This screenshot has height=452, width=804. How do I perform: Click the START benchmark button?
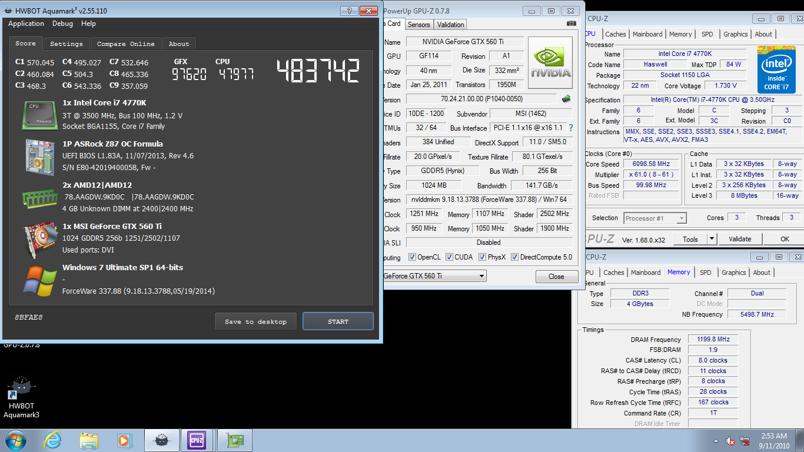(338, 321)
